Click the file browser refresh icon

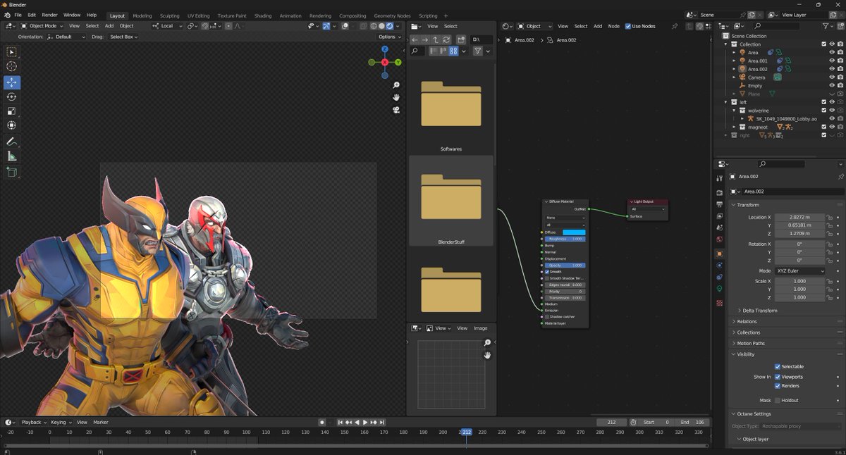[x=447, y=39]
